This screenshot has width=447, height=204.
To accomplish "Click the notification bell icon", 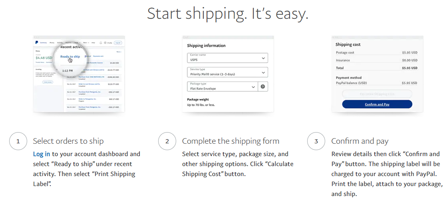I will click(x=101, y=43).
